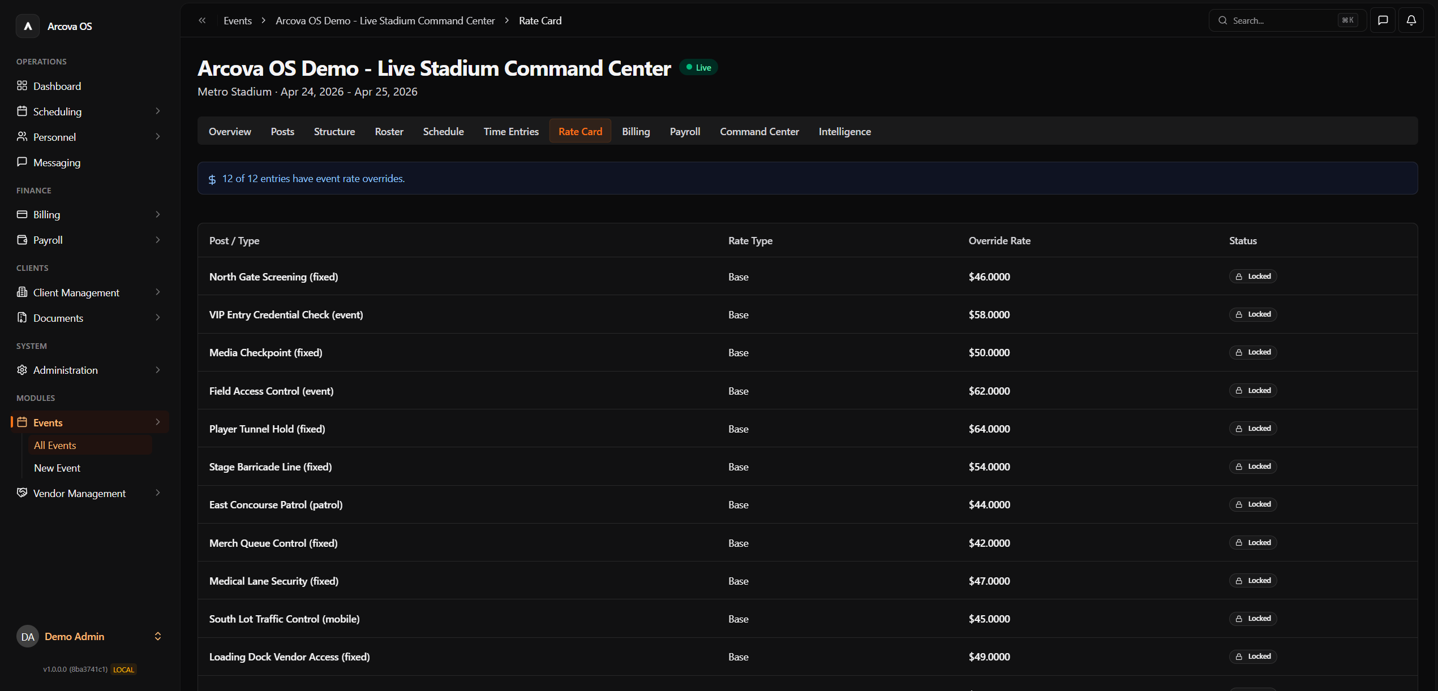Click the Locked badge for Medical Lane Security
Screen dimensions: 1438x691
point(1253,581)
